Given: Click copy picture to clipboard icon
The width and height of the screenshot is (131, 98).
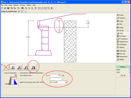Looking at the screenshot, I should coord(18,8).
